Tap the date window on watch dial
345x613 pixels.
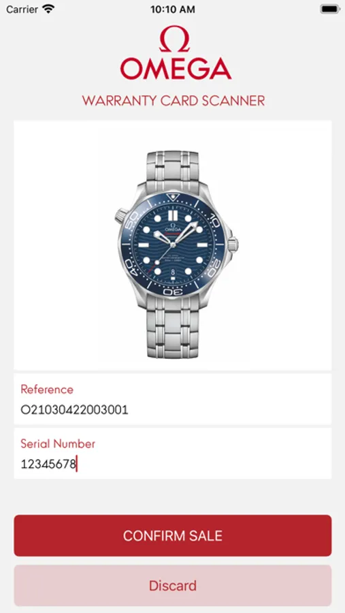point(173,271)
